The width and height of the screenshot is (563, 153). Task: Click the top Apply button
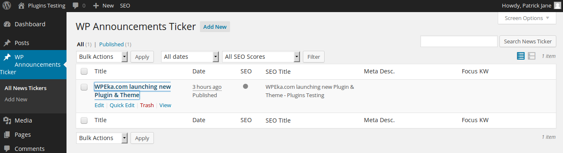[142, 57]
